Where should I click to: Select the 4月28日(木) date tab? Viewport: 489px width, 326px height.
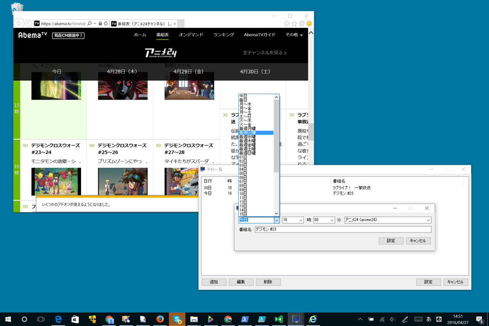click(122, 71)
